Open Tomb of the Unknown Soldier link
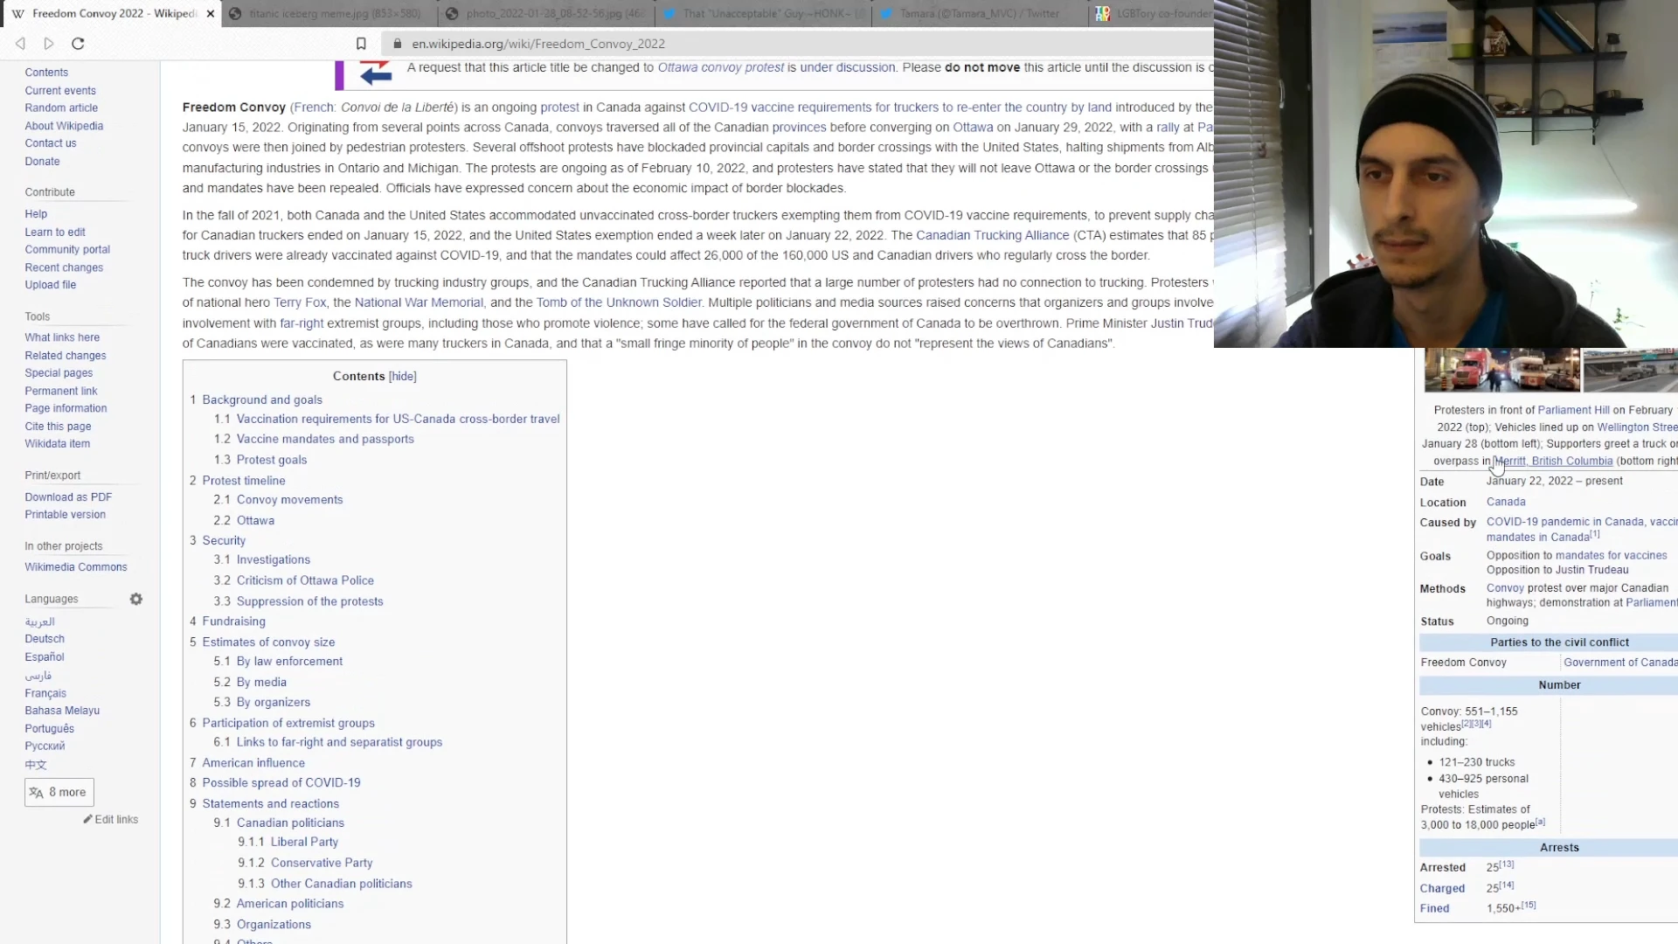Screen dimensions: 1678x944 [x=619, y=302]
